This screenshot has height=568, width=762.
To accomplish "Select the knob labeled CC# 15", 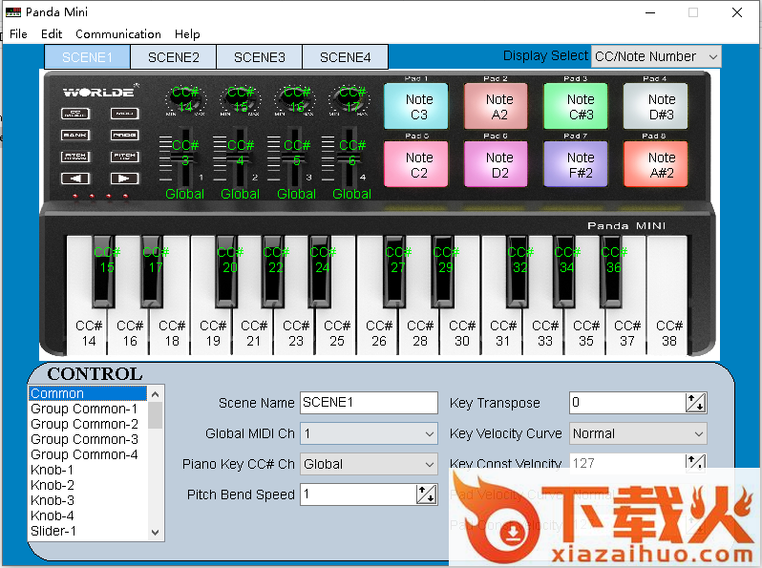I will pyautogui.click(x=241, y=99).
